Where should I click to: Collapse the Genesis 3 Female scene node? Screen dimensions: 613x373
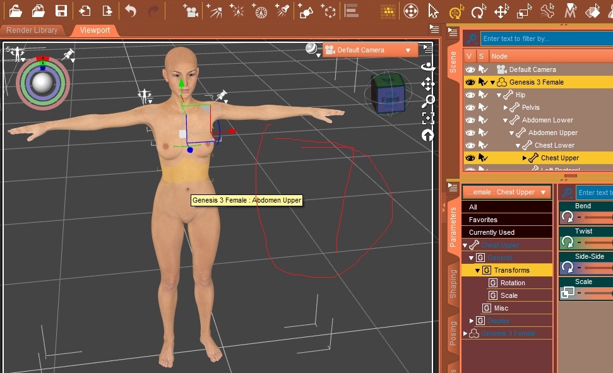[492, 82]
